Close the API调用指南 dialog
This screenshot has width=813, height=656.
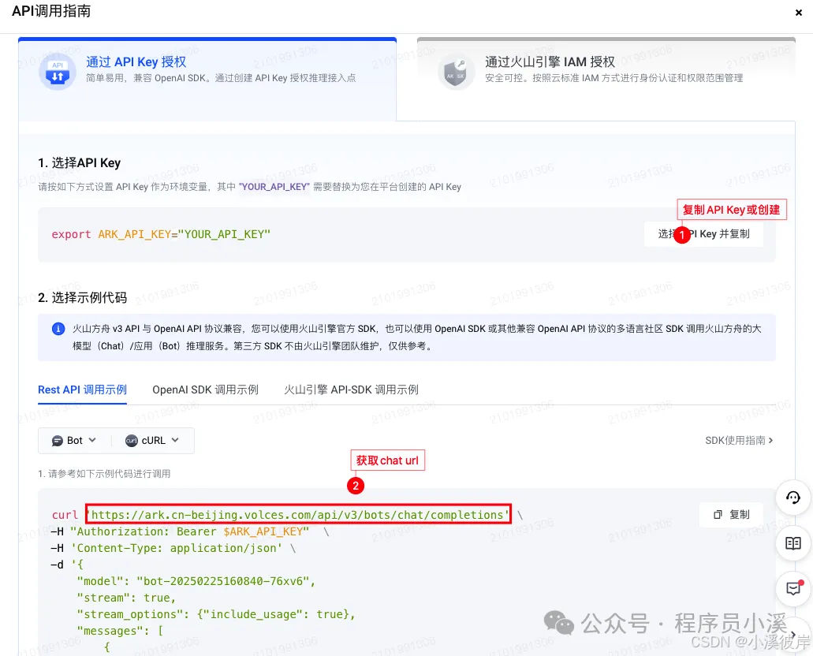(x=799, y=13)
